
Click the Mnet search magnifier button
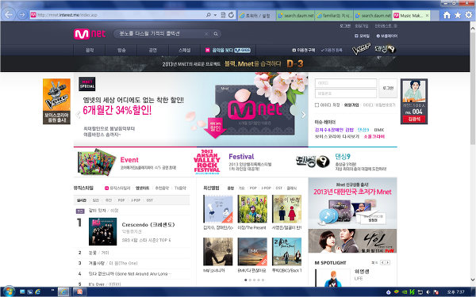216,34
